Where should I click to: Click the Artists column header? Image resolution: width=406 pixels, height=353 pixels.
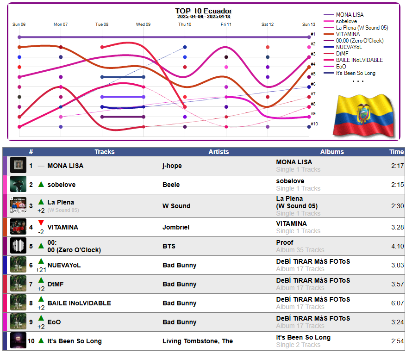click(x=219, y=152)
